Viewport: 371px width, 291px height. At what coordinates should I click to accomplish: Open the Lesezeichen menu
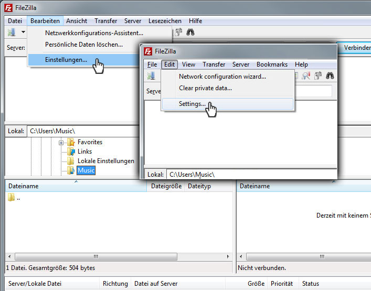(165, 21)
